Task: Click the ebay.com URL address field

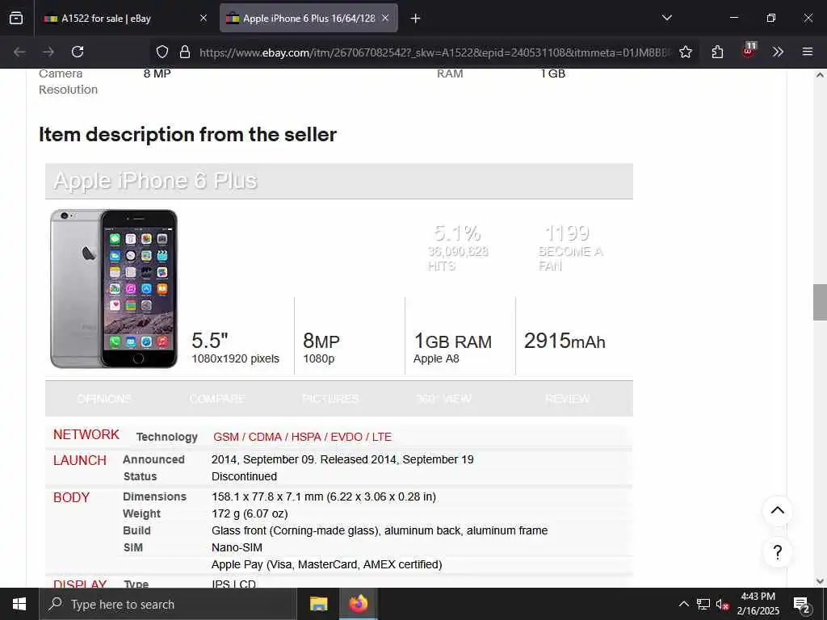Action: click(435, 52)
